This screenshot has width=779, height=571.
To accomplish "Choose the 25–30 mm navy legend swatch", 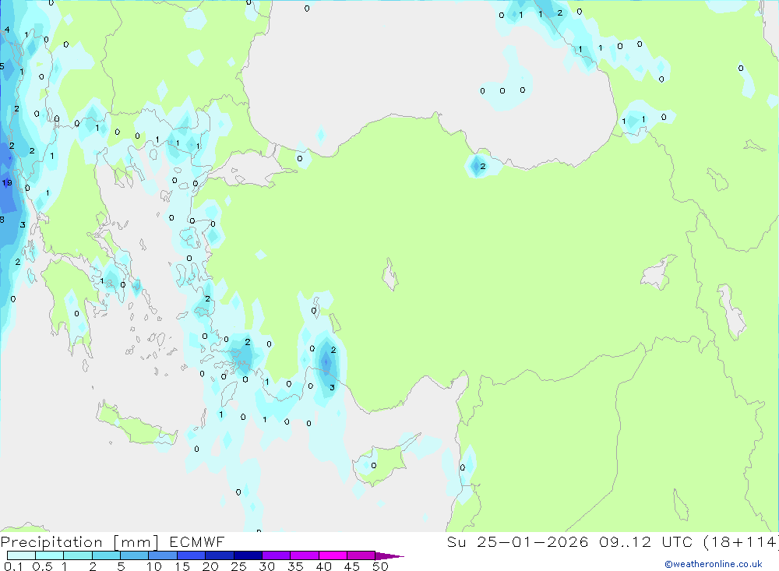I will 248,555.
